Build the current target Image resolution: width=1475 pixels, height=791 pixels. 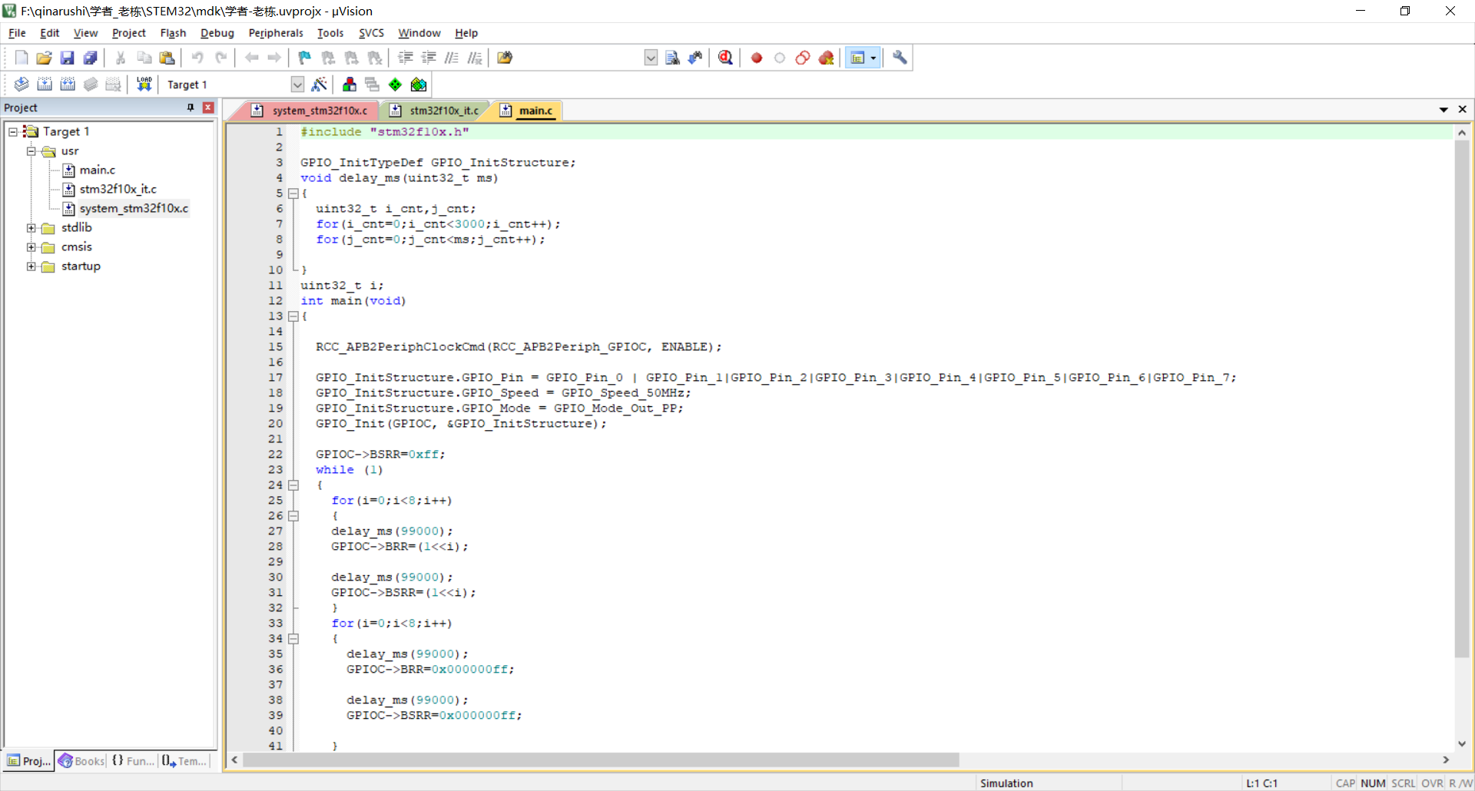coord(45,84)
